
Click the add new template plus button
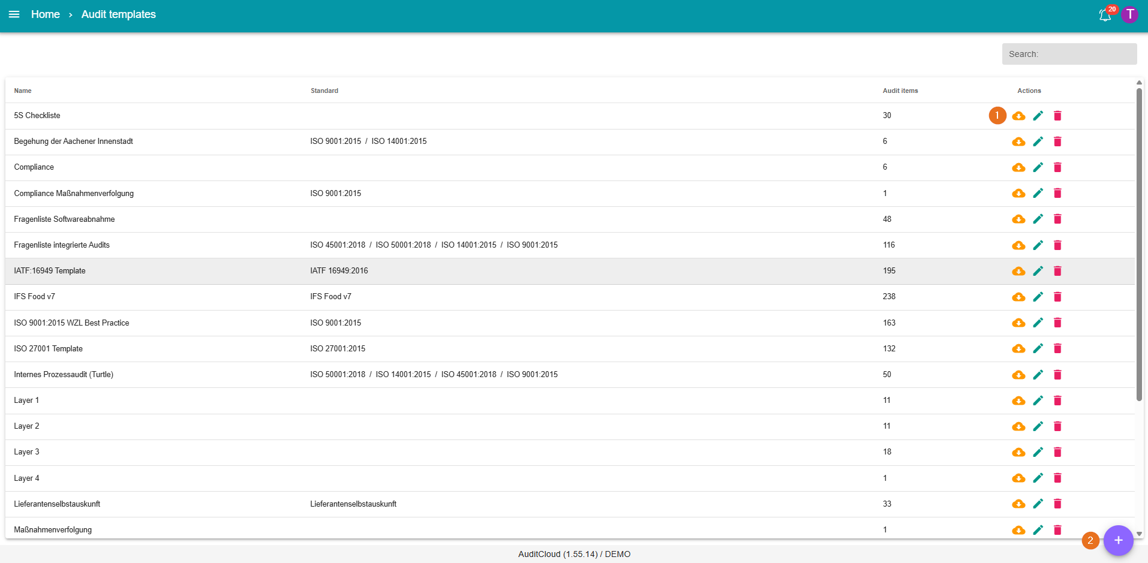pos(1118,540)
